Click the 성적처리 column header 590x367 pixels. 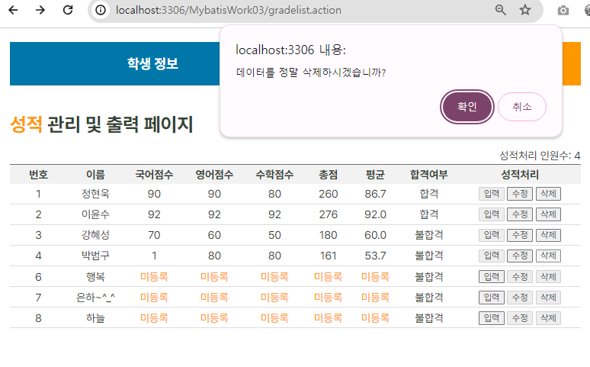click(520, 175)
